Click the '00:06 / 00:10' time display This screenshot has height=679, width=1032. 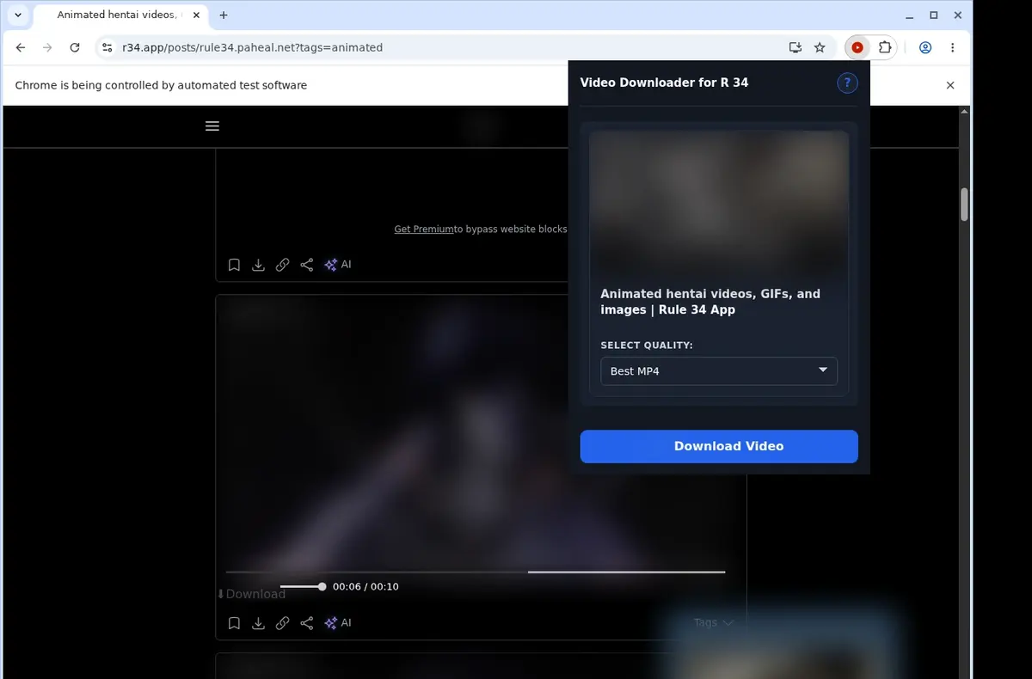pos(365,587)
